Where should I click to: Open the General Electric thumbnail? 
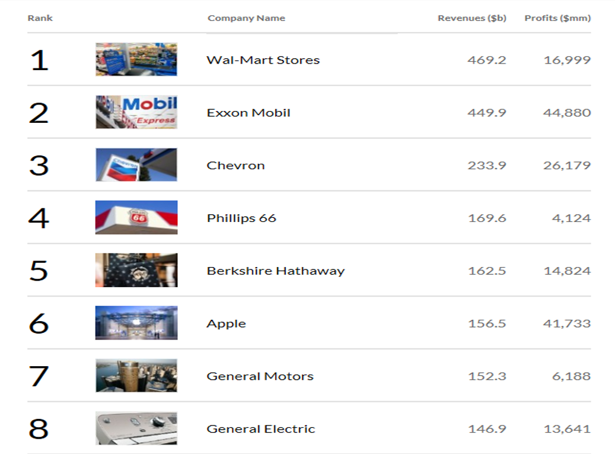pyautogui.click(x=136, y=428)
